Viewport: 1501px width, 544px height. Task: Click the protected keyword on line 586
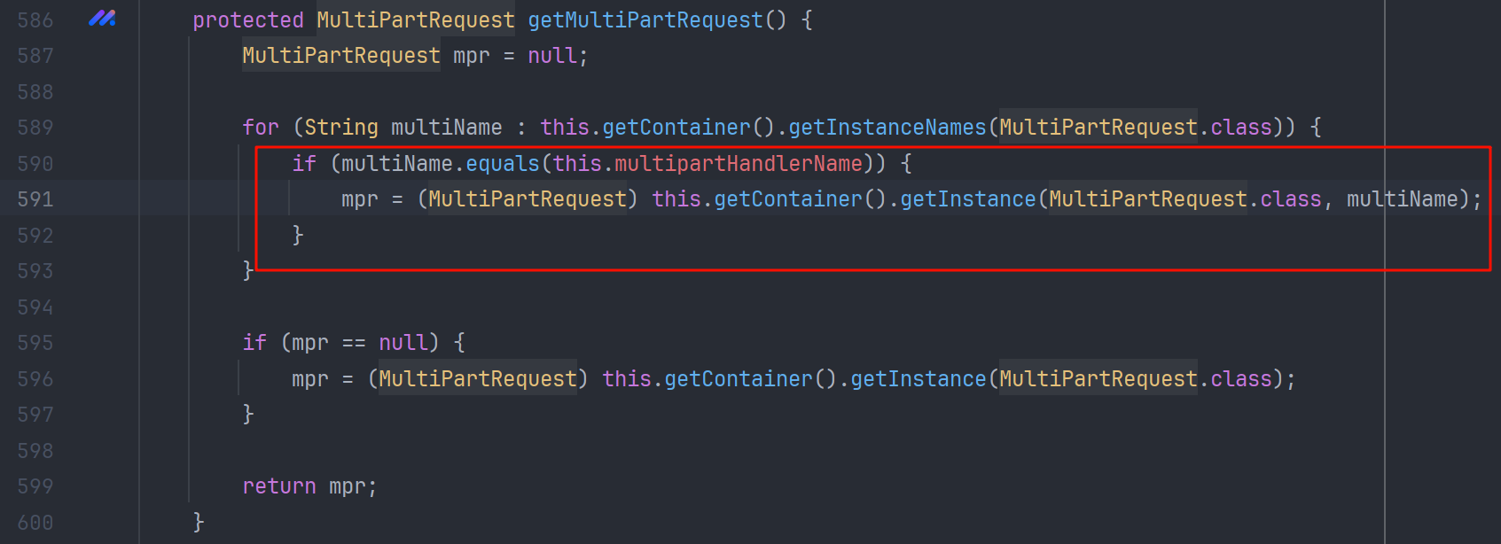click(x=248, y=20)
